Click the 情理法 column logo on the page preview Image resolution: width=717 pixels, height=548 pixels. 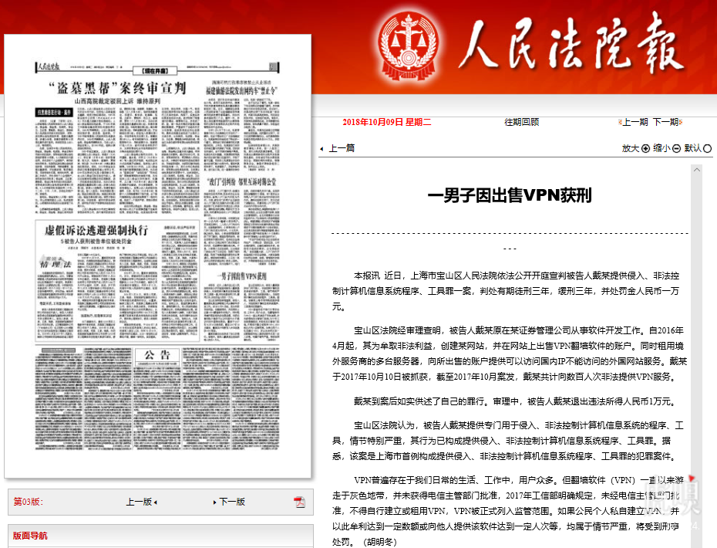[x=56, y=262]
